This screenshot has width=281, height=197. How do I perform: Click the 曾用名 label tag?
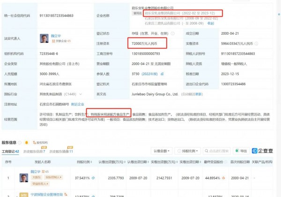point(138,13)
